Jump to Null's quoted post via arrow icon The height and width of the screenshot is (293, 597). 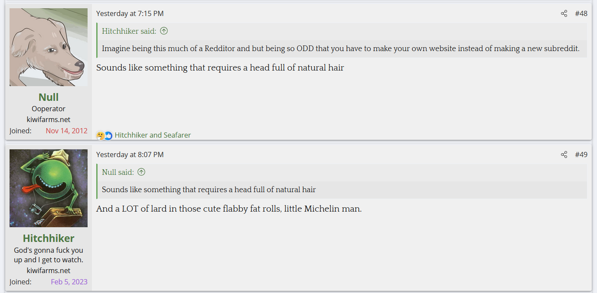[x=141, y=172]
